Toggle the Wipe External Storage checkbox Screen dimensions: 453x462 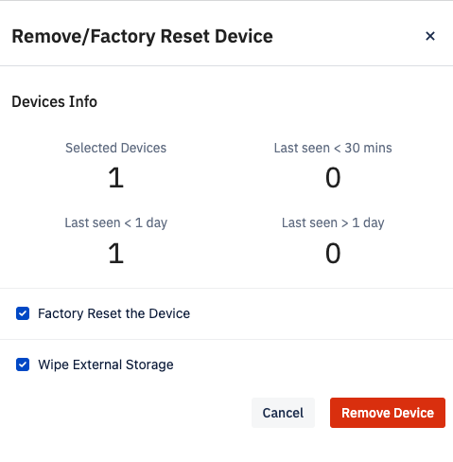(23, 364)
